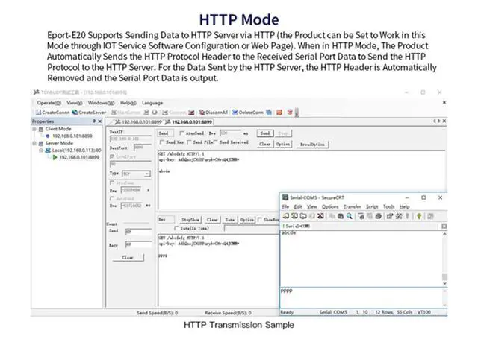478x345 pixels.
Task: Click the DestPort input field
Action: click(x=139, y=148)
